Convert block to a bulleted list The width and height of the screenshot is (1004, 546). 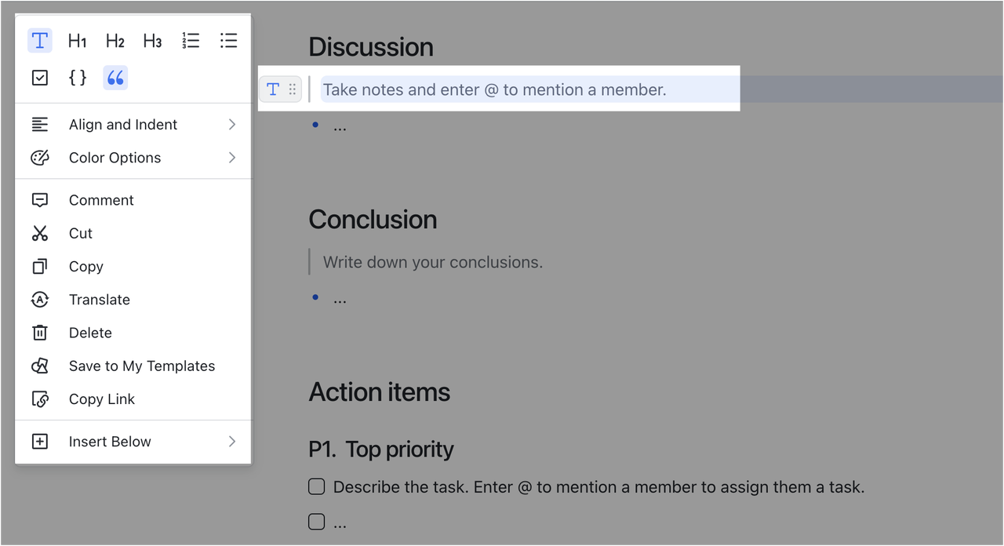tap(228, 40)
